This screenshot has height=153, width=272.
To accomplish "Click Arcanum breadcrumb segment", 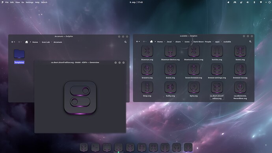I will [58, 42].
